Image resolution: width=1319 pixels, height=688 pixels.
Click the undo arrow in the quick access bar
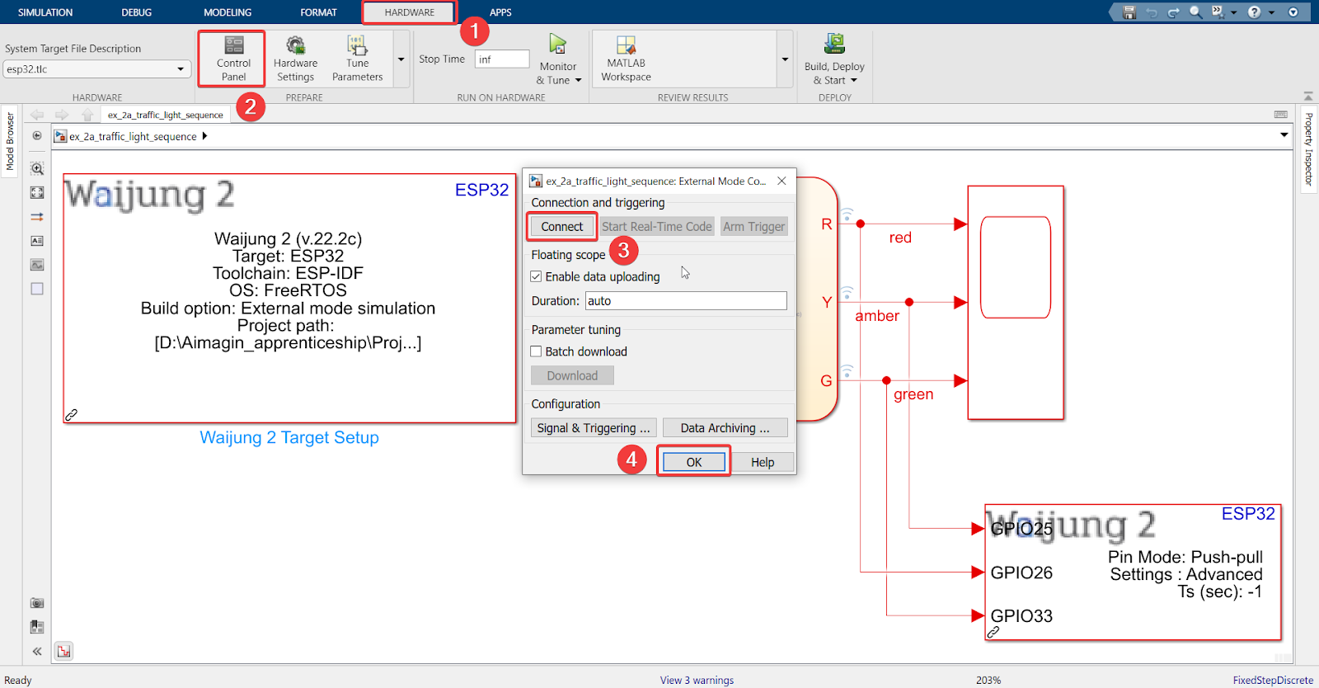click(1152, 12)
